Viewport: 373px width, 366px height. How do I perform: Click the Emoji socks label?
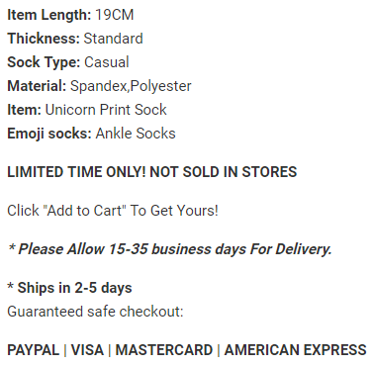[49, 134]
